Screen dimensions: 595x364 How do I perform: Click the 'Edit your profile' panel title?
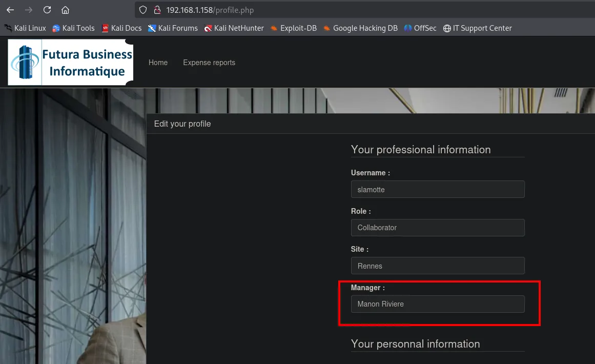pyautogui.click(x=182, y=124)
